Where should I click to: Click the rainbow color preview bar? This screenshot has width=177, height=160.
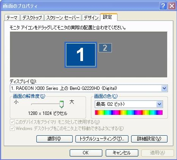[x=129, y=113]
